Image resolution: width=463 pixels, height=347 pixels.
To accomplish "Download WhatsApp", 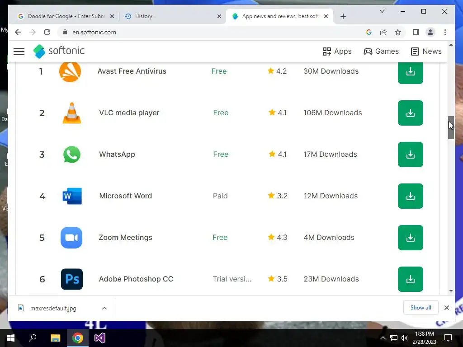I will [x=410, y=155].
